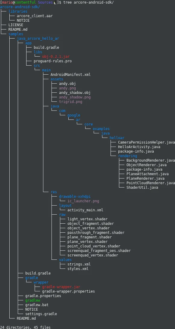This screenshot has width=175, height=329.
Task: Click the 'ic_launcher.png' file name
Action: coord(83,201)
